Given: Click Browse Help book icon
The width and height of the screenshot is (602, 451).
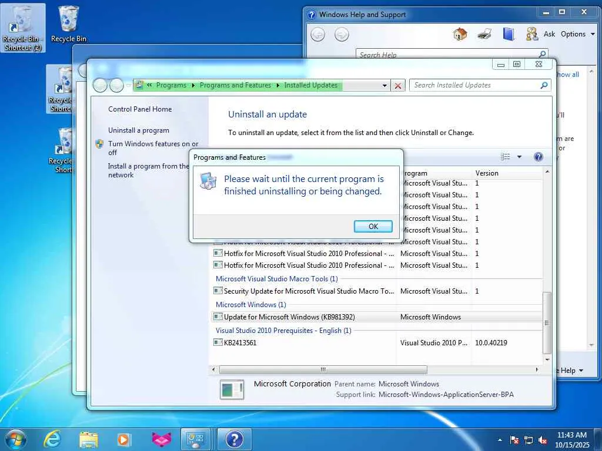Looking at the screenshot, I should point(509,34).
